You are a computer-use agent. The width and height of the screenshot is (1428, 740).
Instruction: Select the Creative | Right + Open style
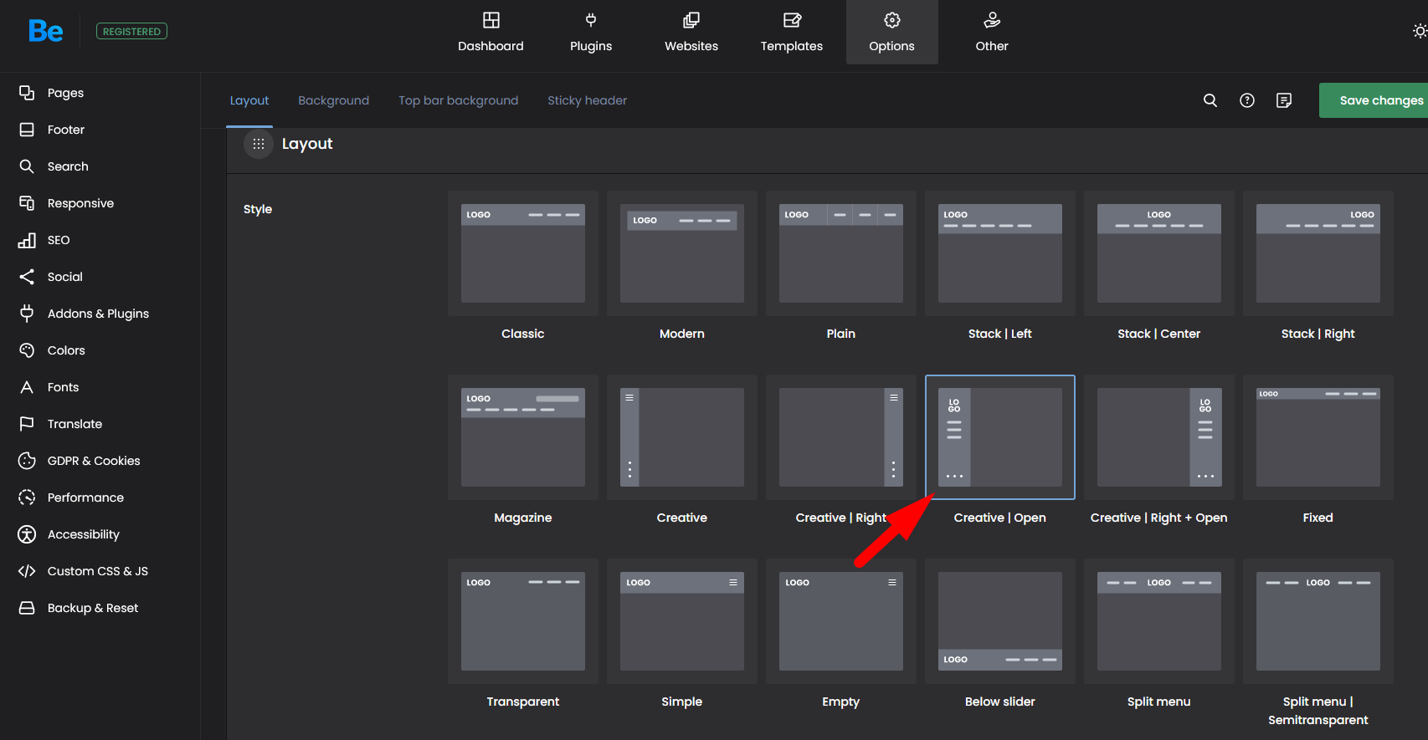[x=1159, y=437]
